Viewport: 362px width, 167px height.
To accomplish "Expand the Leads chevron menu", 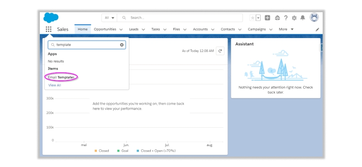I will tap(143, 29).
